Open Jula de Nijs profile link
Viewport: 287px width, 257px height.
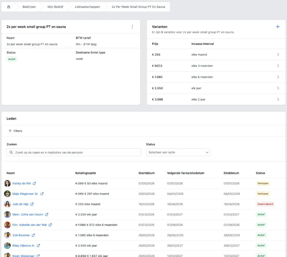[x=20, y=204]
